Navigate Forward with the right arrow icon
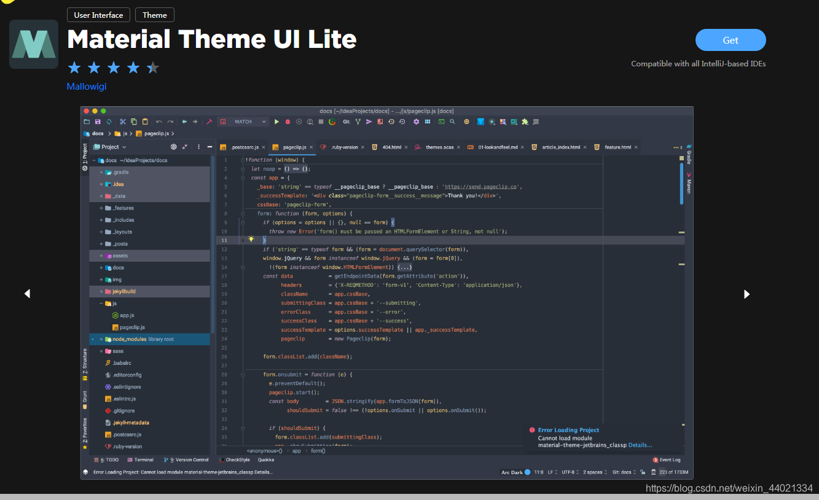 195,122
